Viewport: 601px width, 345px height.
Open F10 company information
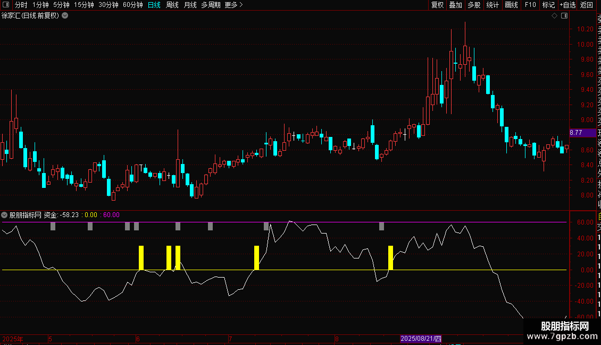[x=530, y=5]
